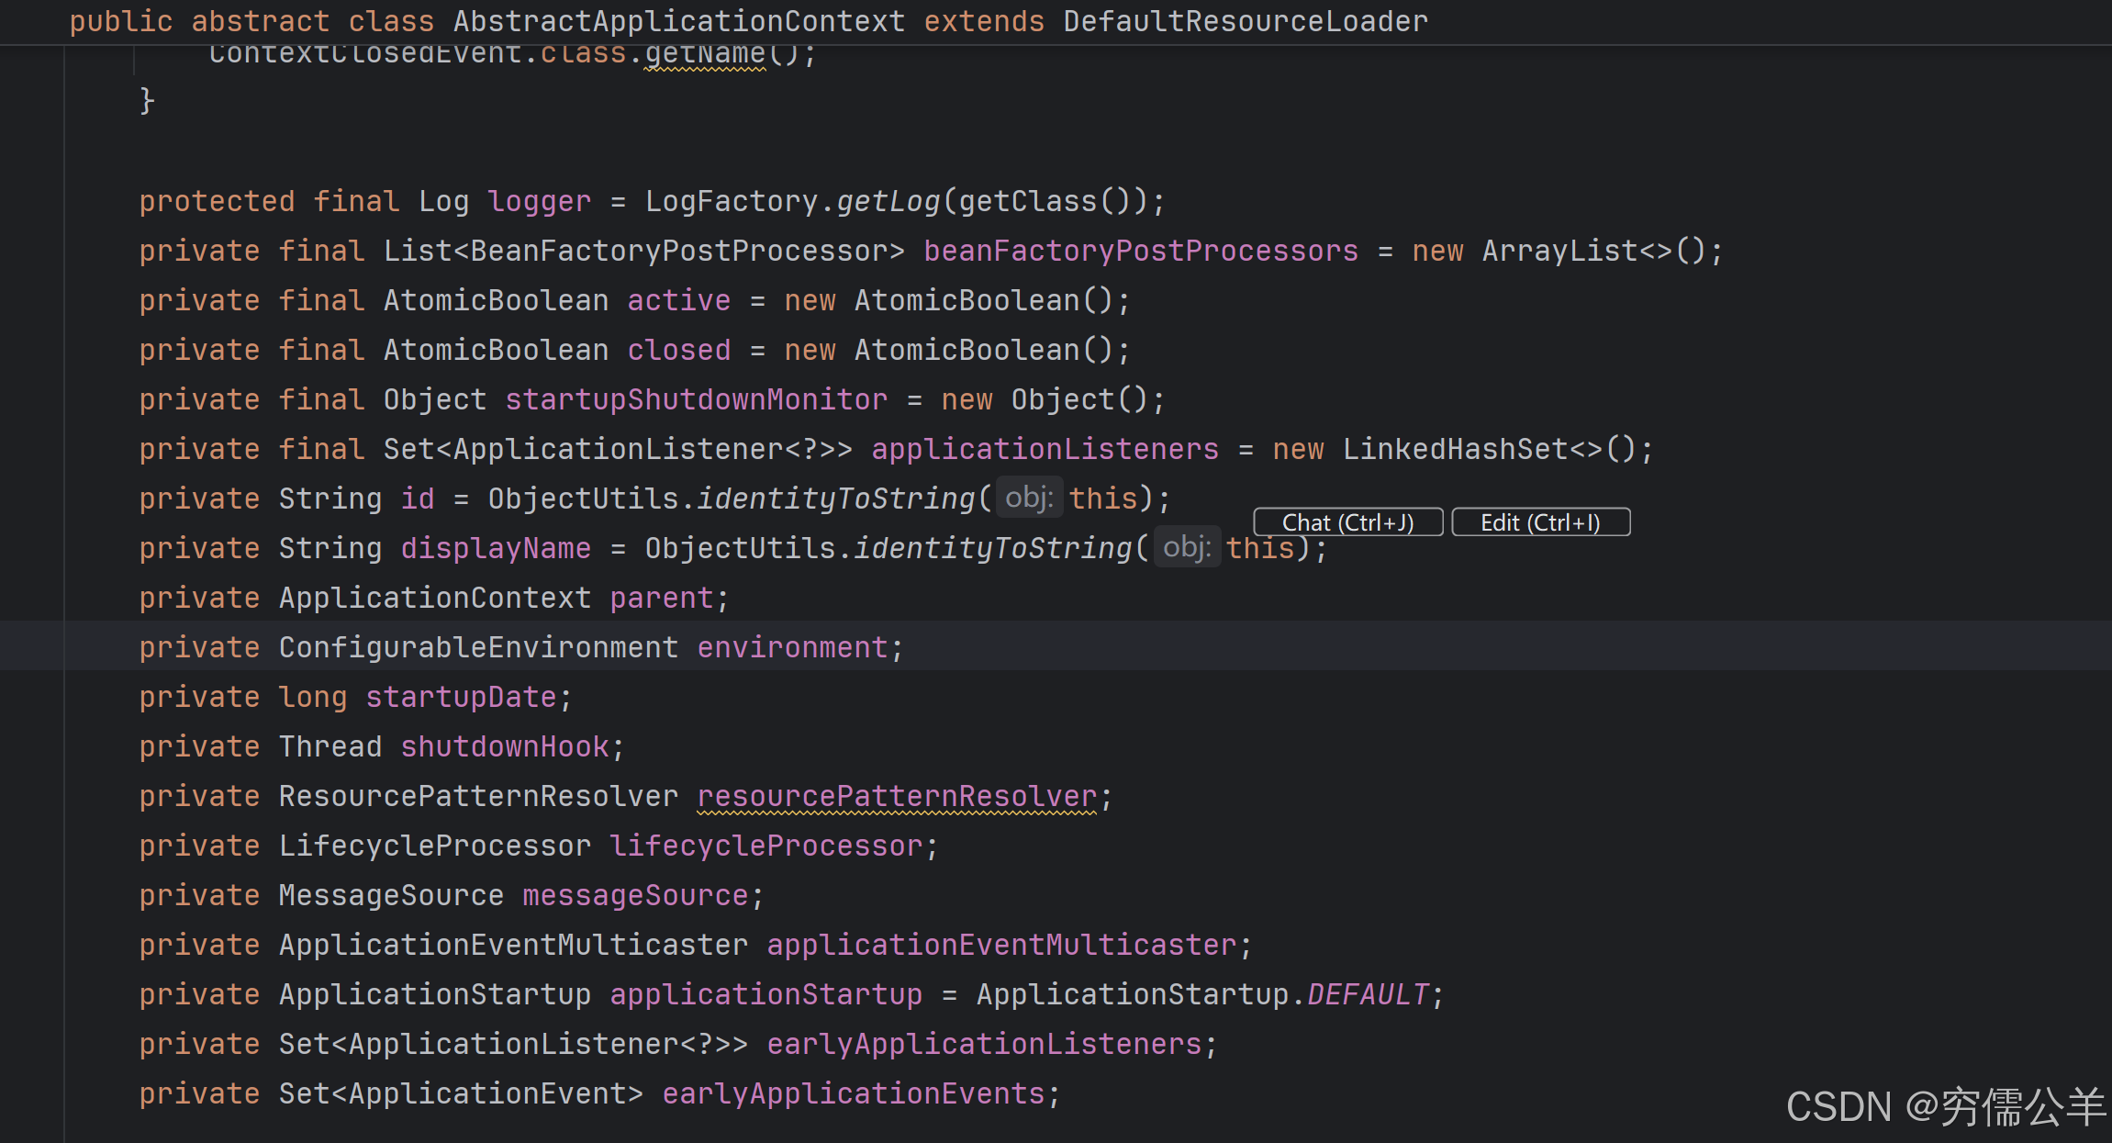Click the startupShutdownMonitor variable
The image size is (2112, 1143).
(696, 399)
